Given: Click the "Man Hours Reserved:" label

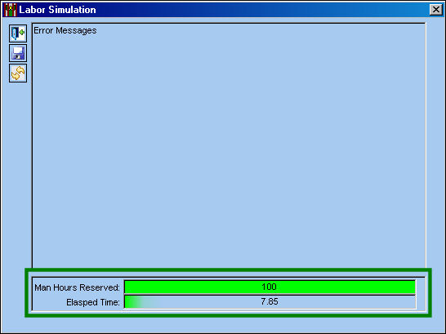Looking at the screenshot, I should pos(77,287).
